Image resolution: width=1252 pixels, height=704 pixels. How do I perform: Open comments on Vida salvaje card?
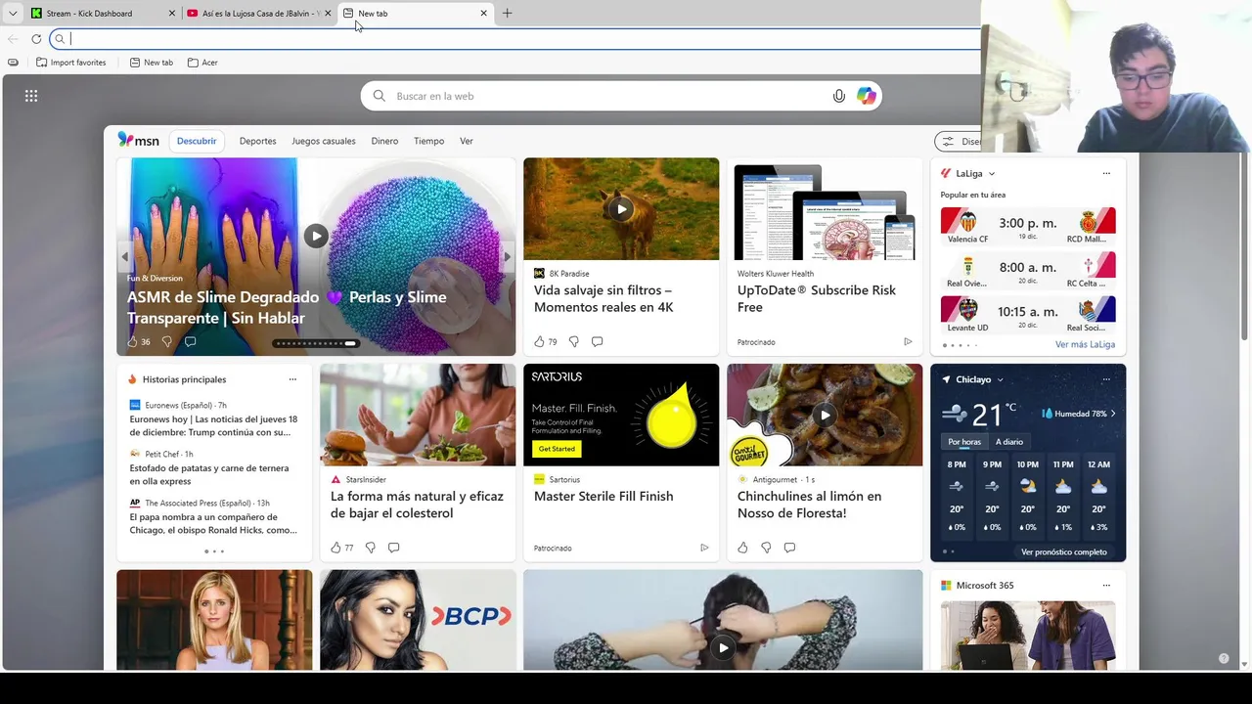(597, 341)
